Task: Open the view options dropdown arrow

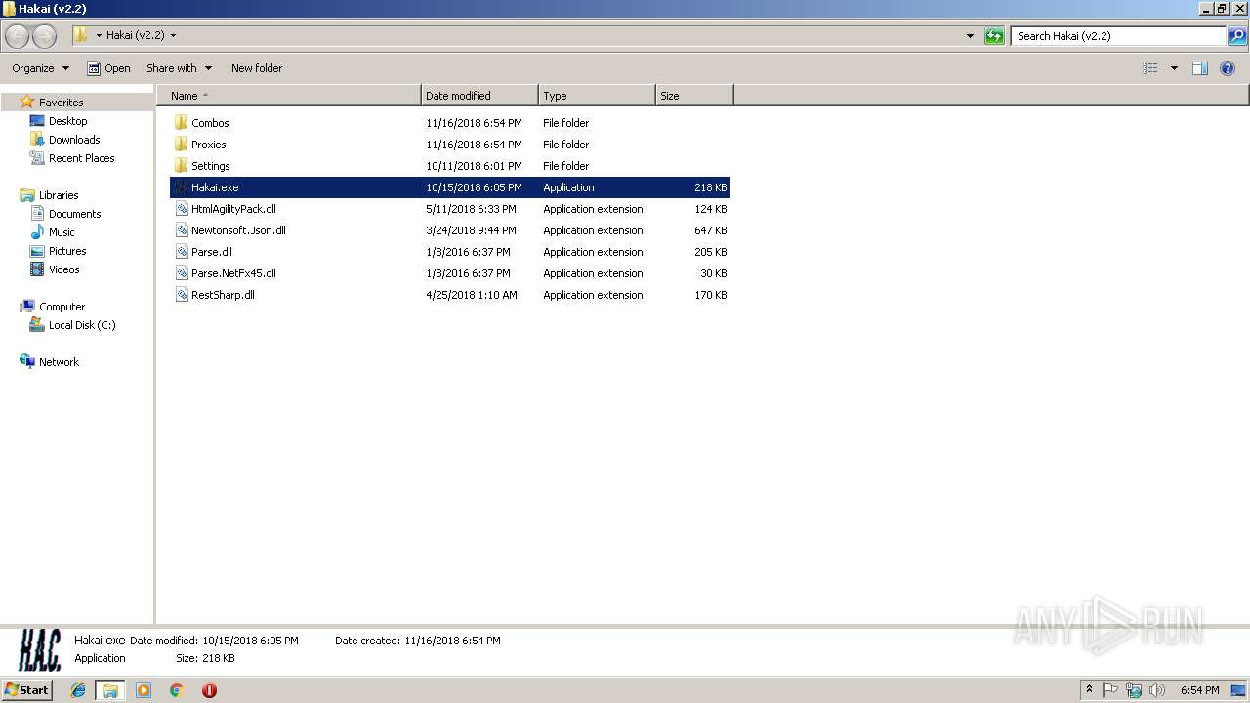Action: click(1174, 68)
